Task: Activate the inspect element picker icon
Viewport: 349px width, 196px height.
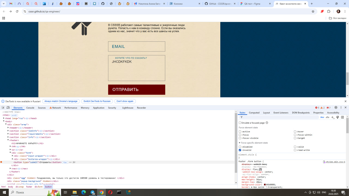Action: 3,108
